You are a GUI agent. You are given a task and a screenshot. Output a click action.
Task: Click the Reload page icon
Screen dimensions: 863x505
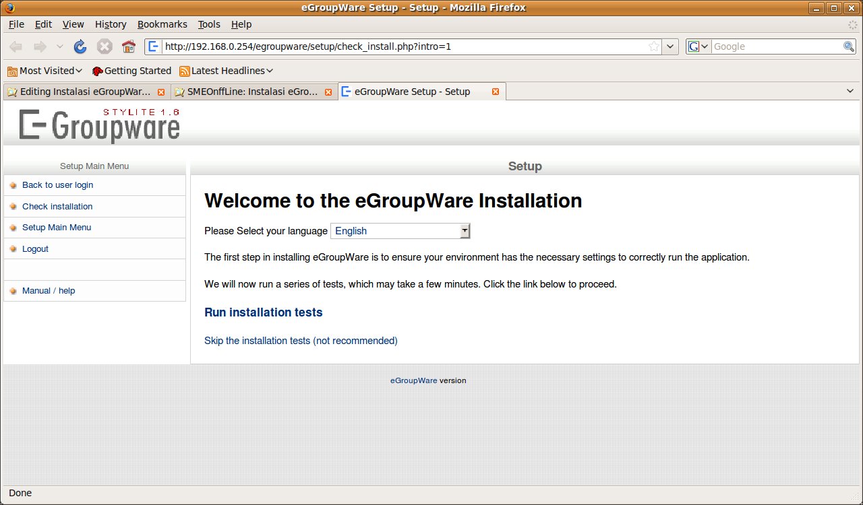(x=80, y=46)
